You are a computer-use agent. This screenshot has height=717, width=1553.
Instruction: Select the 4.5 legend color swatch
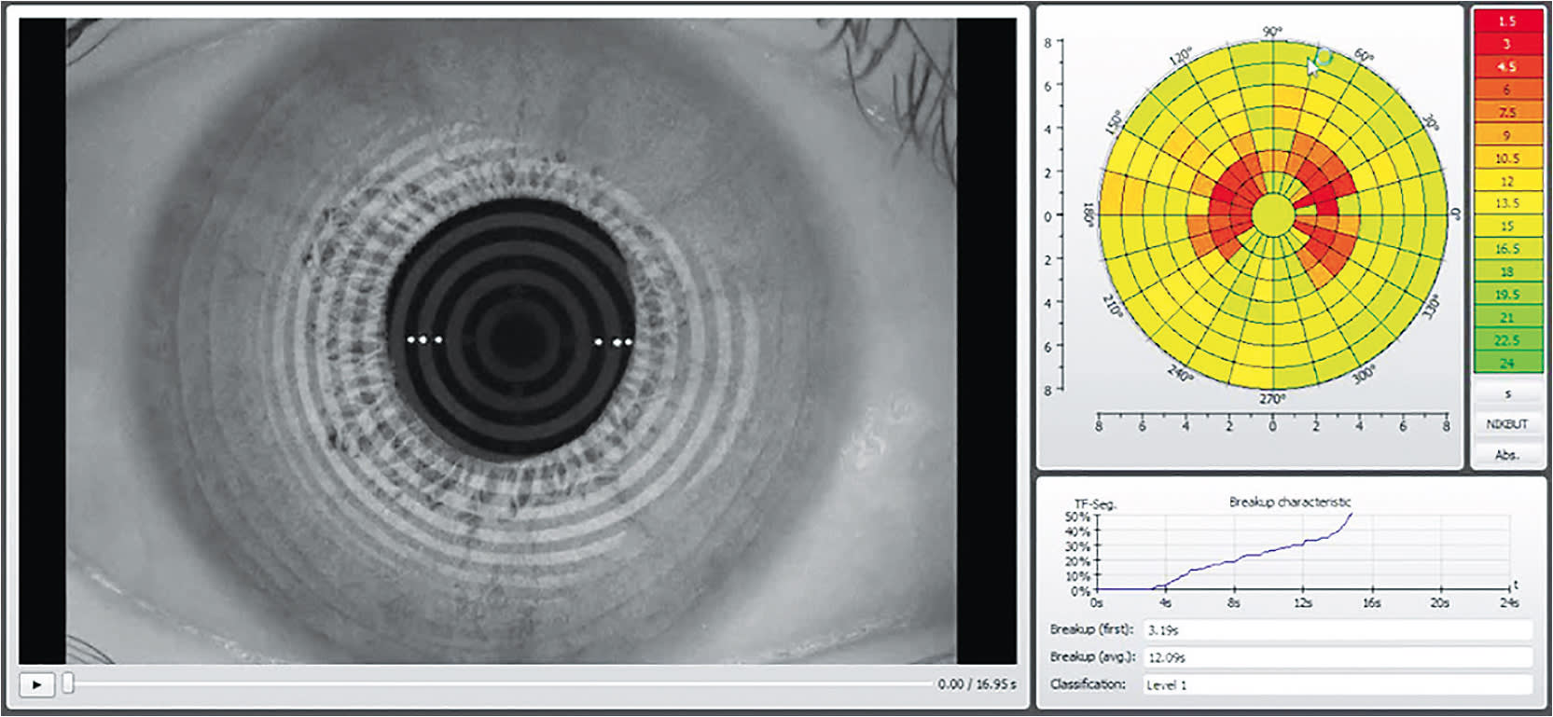coord(1507,66)
